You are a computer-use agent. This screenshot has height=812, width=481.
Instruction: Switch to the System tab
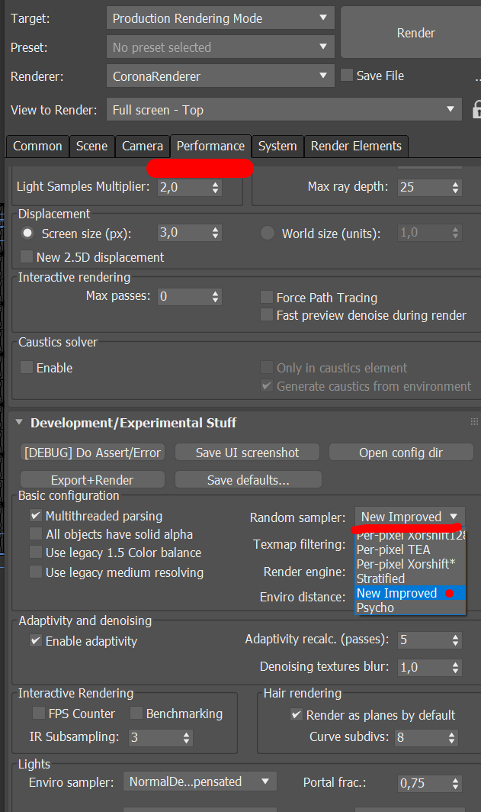point(277,146)
